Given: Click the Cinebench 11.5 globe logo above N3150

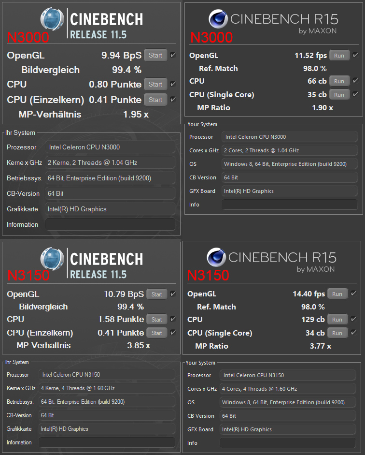Looking at the screenshot, I should click(x=52, y=258).
